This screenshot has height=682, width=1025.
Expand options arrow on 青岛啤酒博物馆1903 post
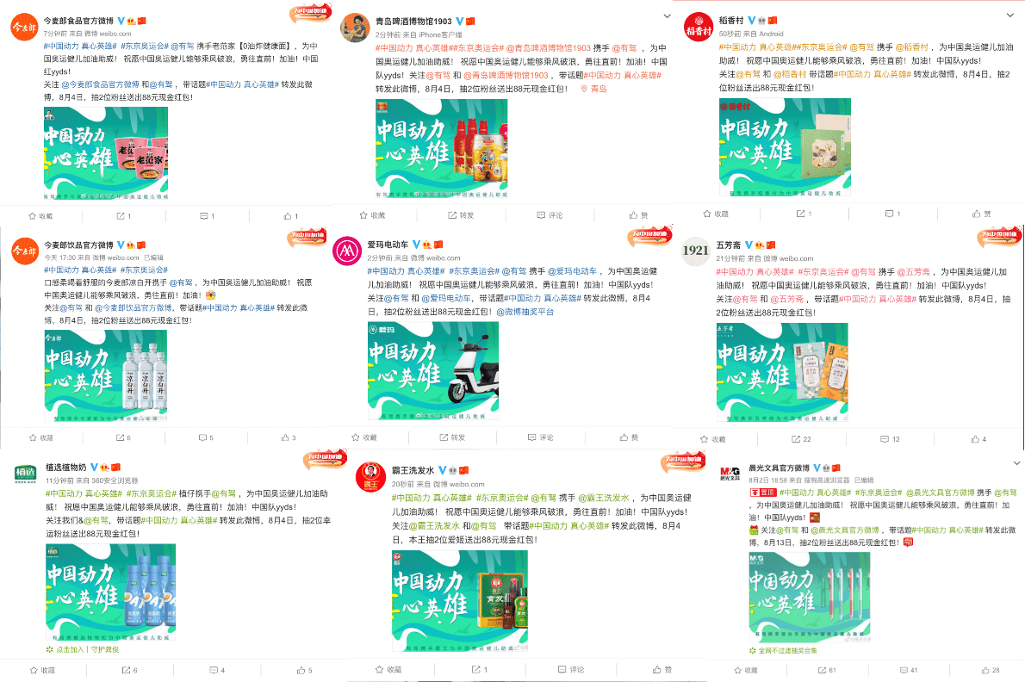[667, 15]
